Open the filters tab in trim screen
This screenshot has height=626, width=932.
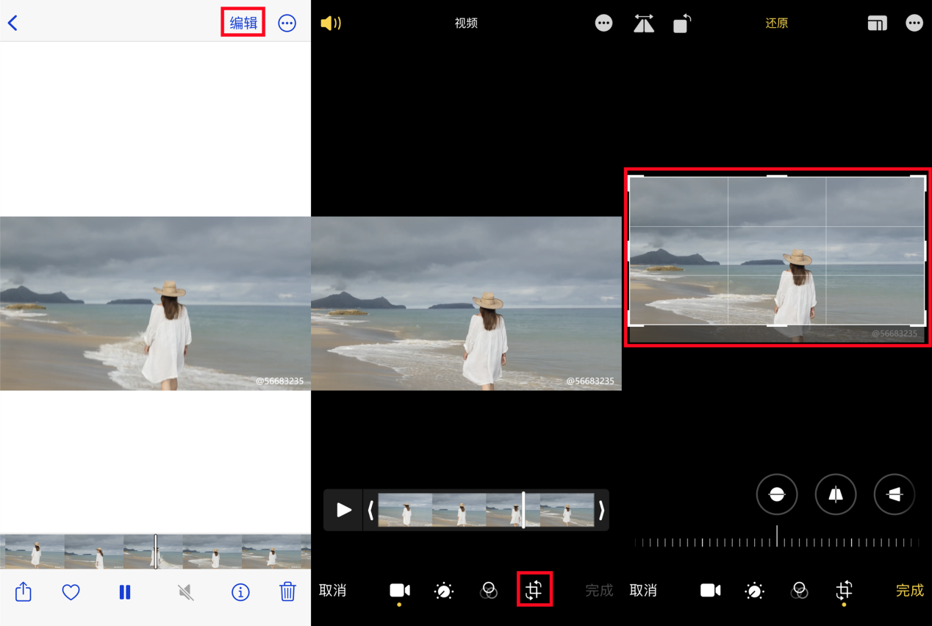(489, 591)
